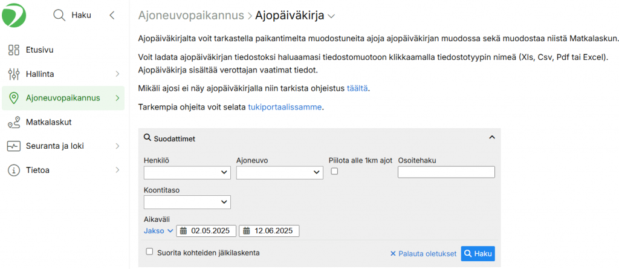
Task: Click the Palauta oletukset link
Action: (x=423, y=254)
